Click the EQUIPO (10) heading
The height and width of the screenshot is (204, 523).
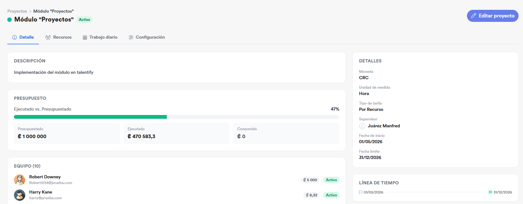coord(27,166)
